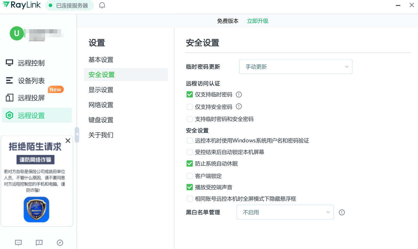Click the 远程设置 hexagon icon

(9, 115)
